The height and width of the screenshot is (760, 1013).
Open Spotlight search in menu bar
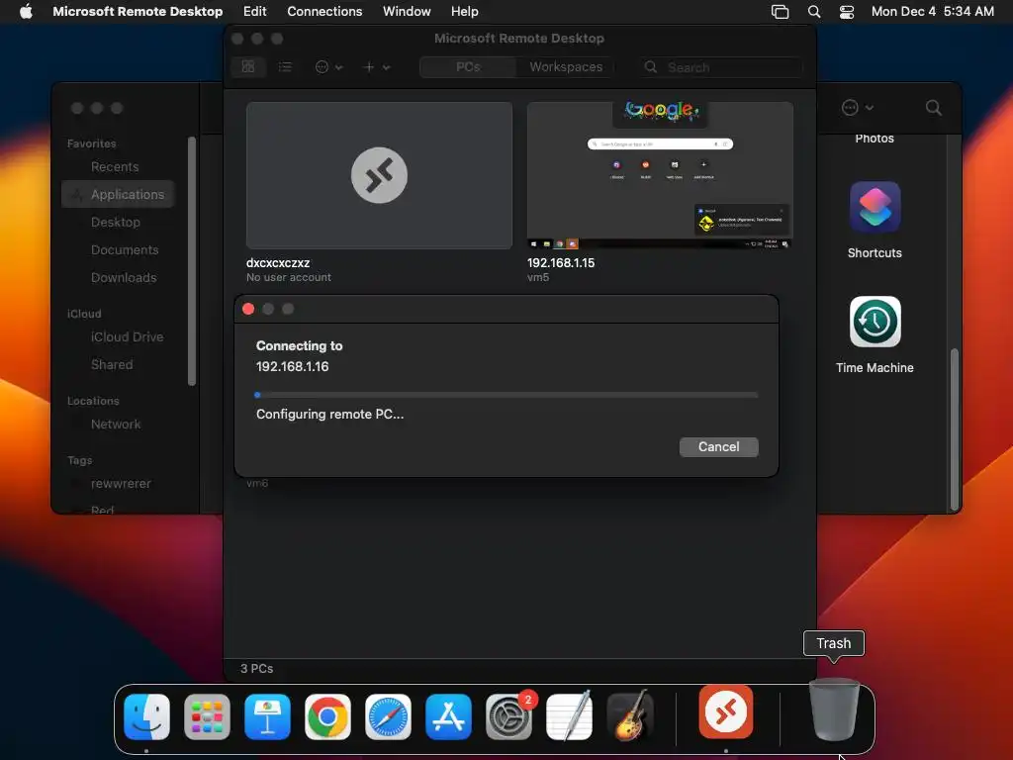(814, 12)
